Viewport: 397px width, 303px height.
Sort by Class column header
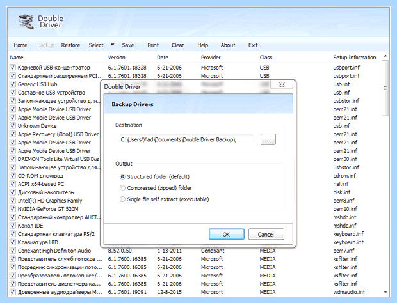pyautogui.click(x=266, y=58)
